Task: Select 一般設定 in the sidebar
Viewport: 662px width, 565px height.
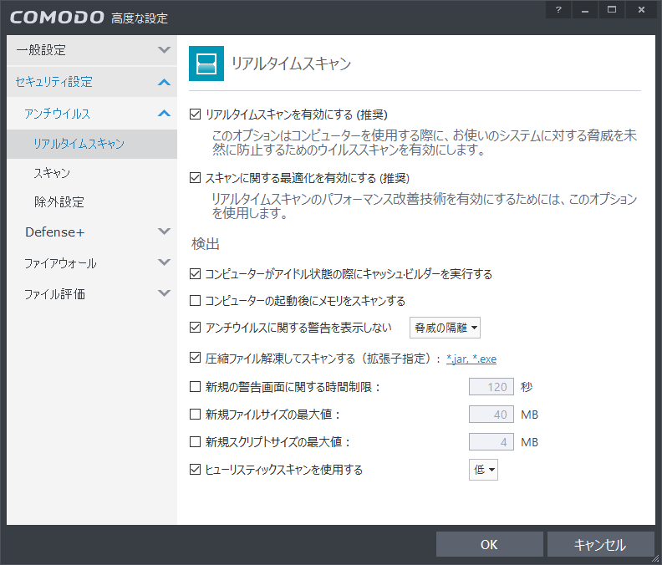Action: pos(92,50)
